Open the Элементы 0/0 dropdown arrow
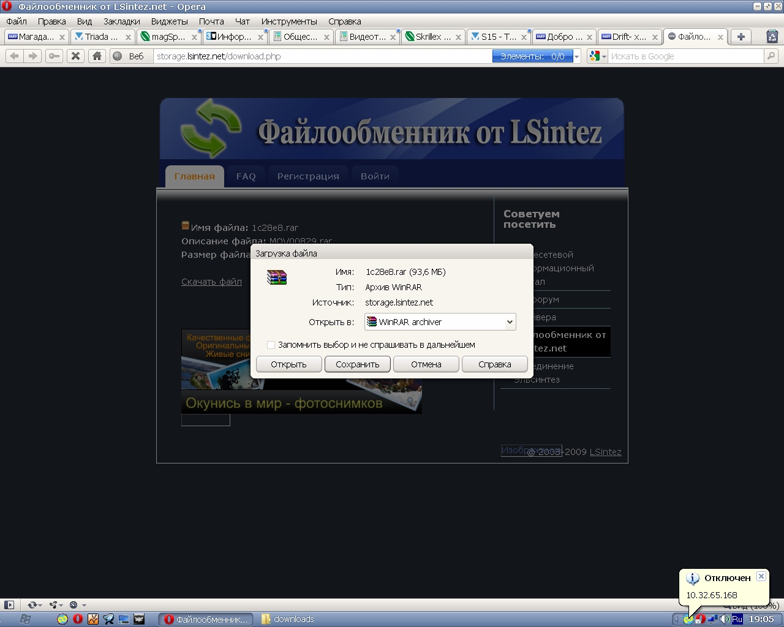Image resolution: width=784 pixels, height=627 pixels. click(576, 56)
